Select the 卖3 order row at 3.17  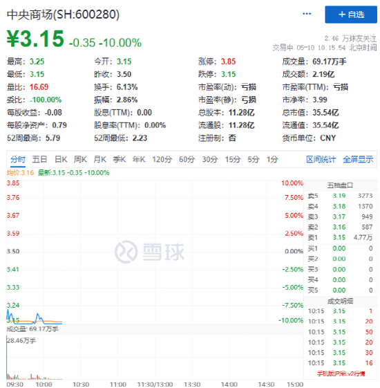click(x=340, y=216)
